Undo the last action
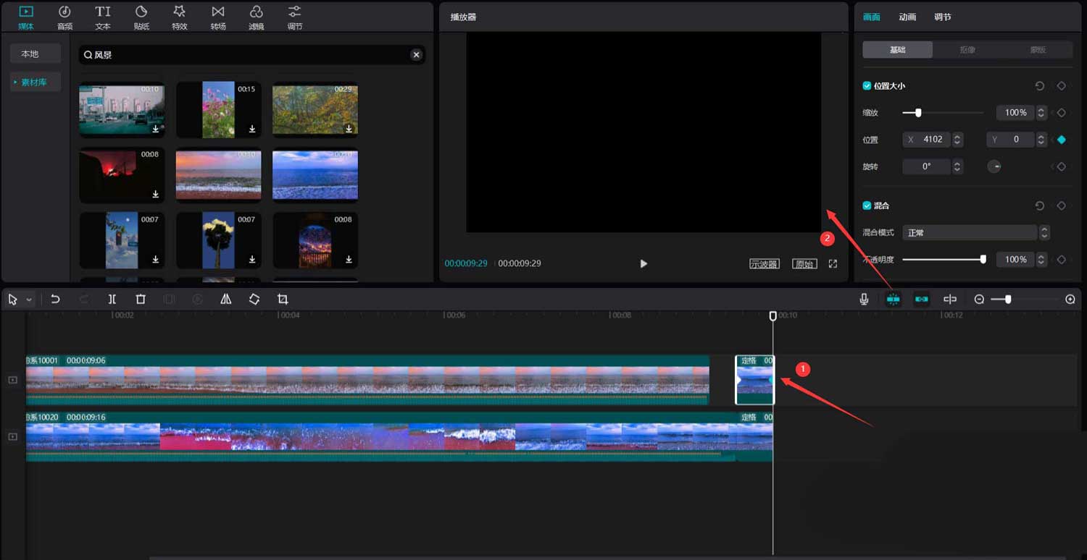Viewport: 1087px width, 560px height. 55,299
